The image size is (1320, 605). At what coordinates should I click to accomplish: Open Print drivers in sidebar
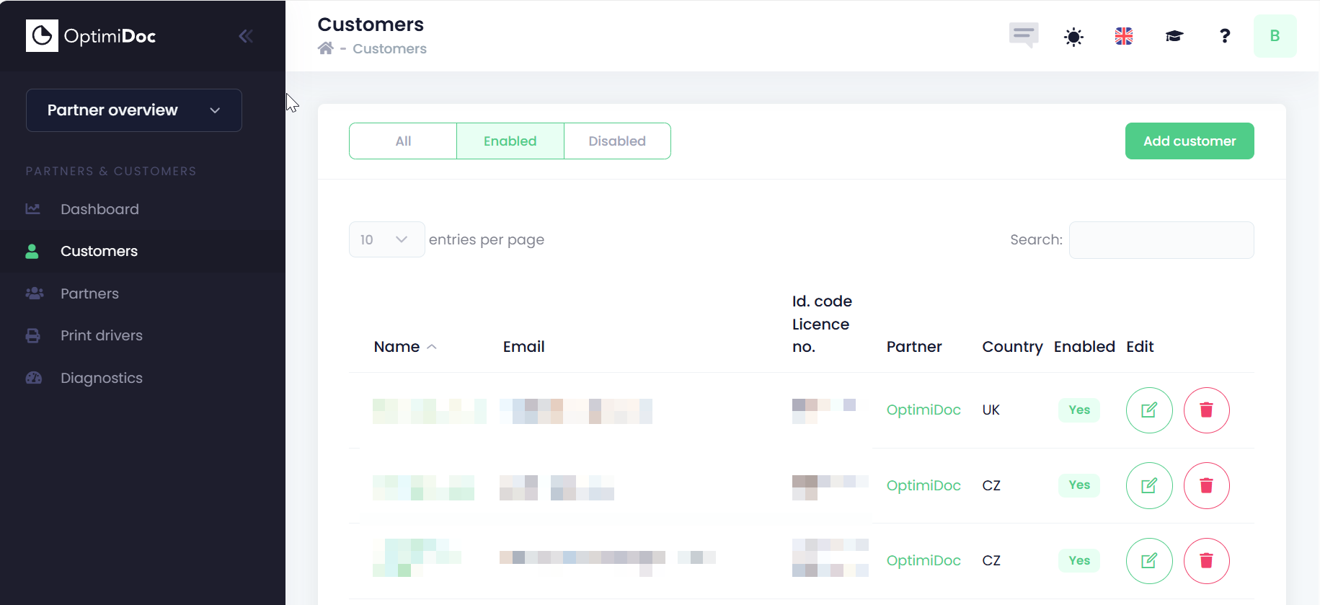[102, 335]
